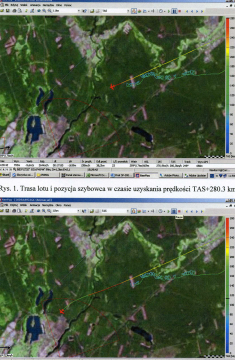Image resolution: width=235 pixels, height=360 pixels.
Task: Click the context help pointer in upper toolbar
Action: click(x=84, y=11)
